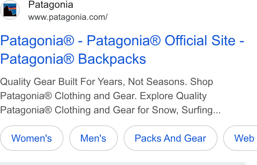Open the Packs And Gear chip

(171, 138)
